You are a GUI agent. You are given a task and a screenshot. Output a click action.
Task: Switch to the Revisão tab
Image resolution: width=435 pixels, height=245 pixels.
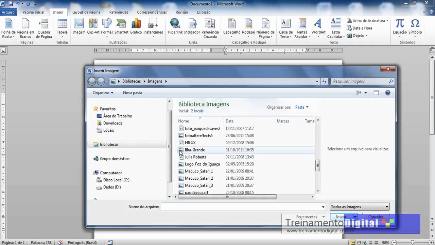coord(182,12)
